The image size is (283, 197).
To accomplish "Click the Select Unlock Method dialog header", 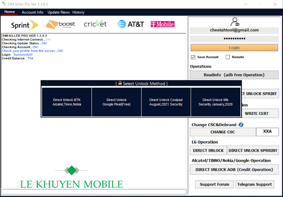I will 141,83.
